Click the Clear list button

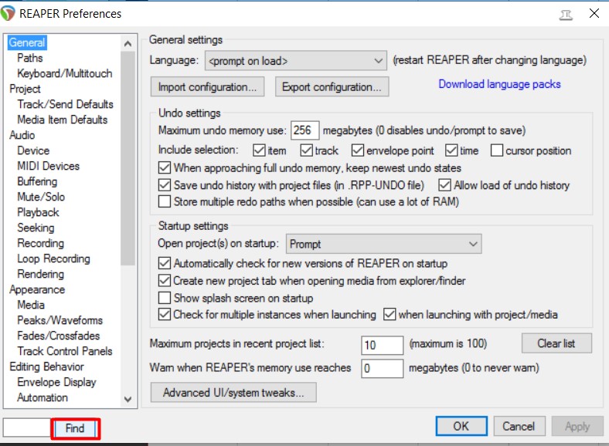556,343
